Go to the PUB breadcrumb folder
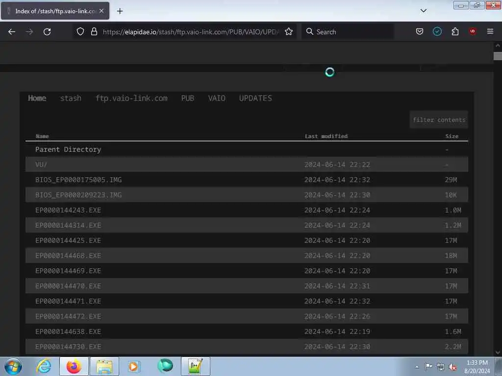502x376 pixels. coord(188,98)
